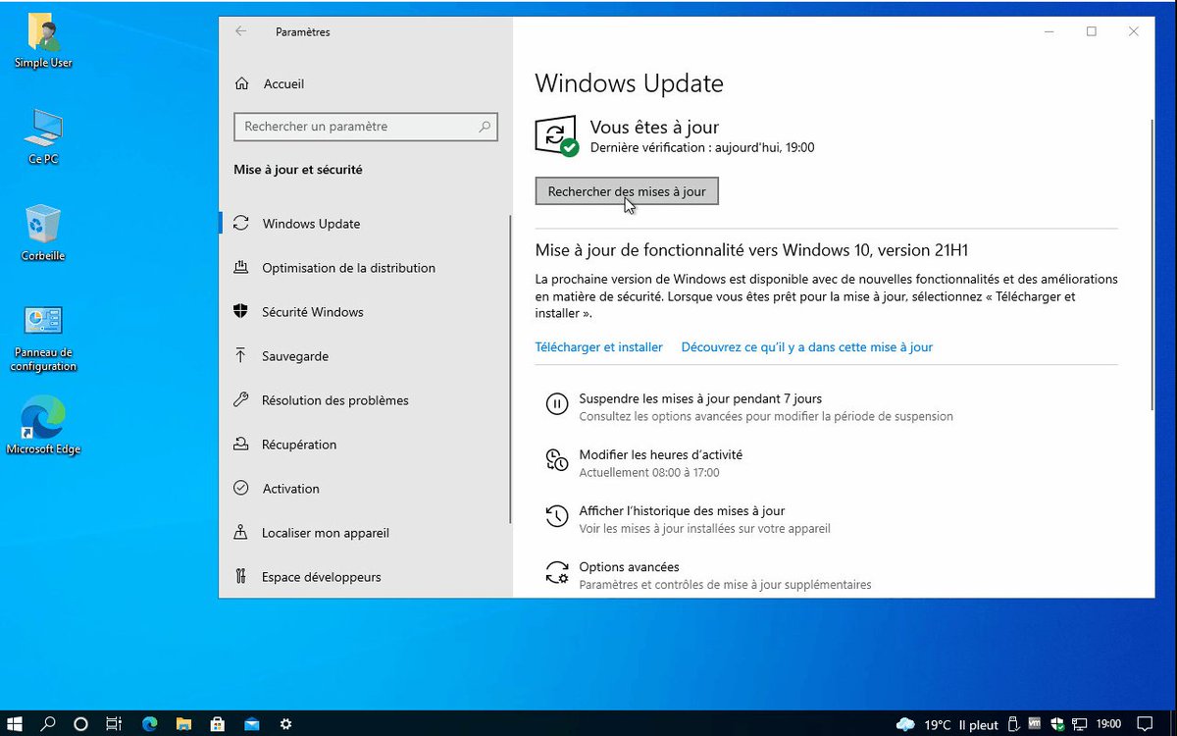This screenshot has height=736, width=1177.
Task: Click the Rechercher un paramètre search field
Action: (366, 127)
